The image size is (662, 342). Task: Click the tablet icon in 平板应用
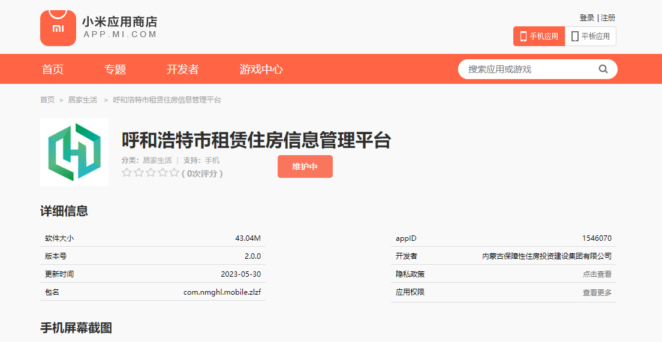(x=574, y=37)
